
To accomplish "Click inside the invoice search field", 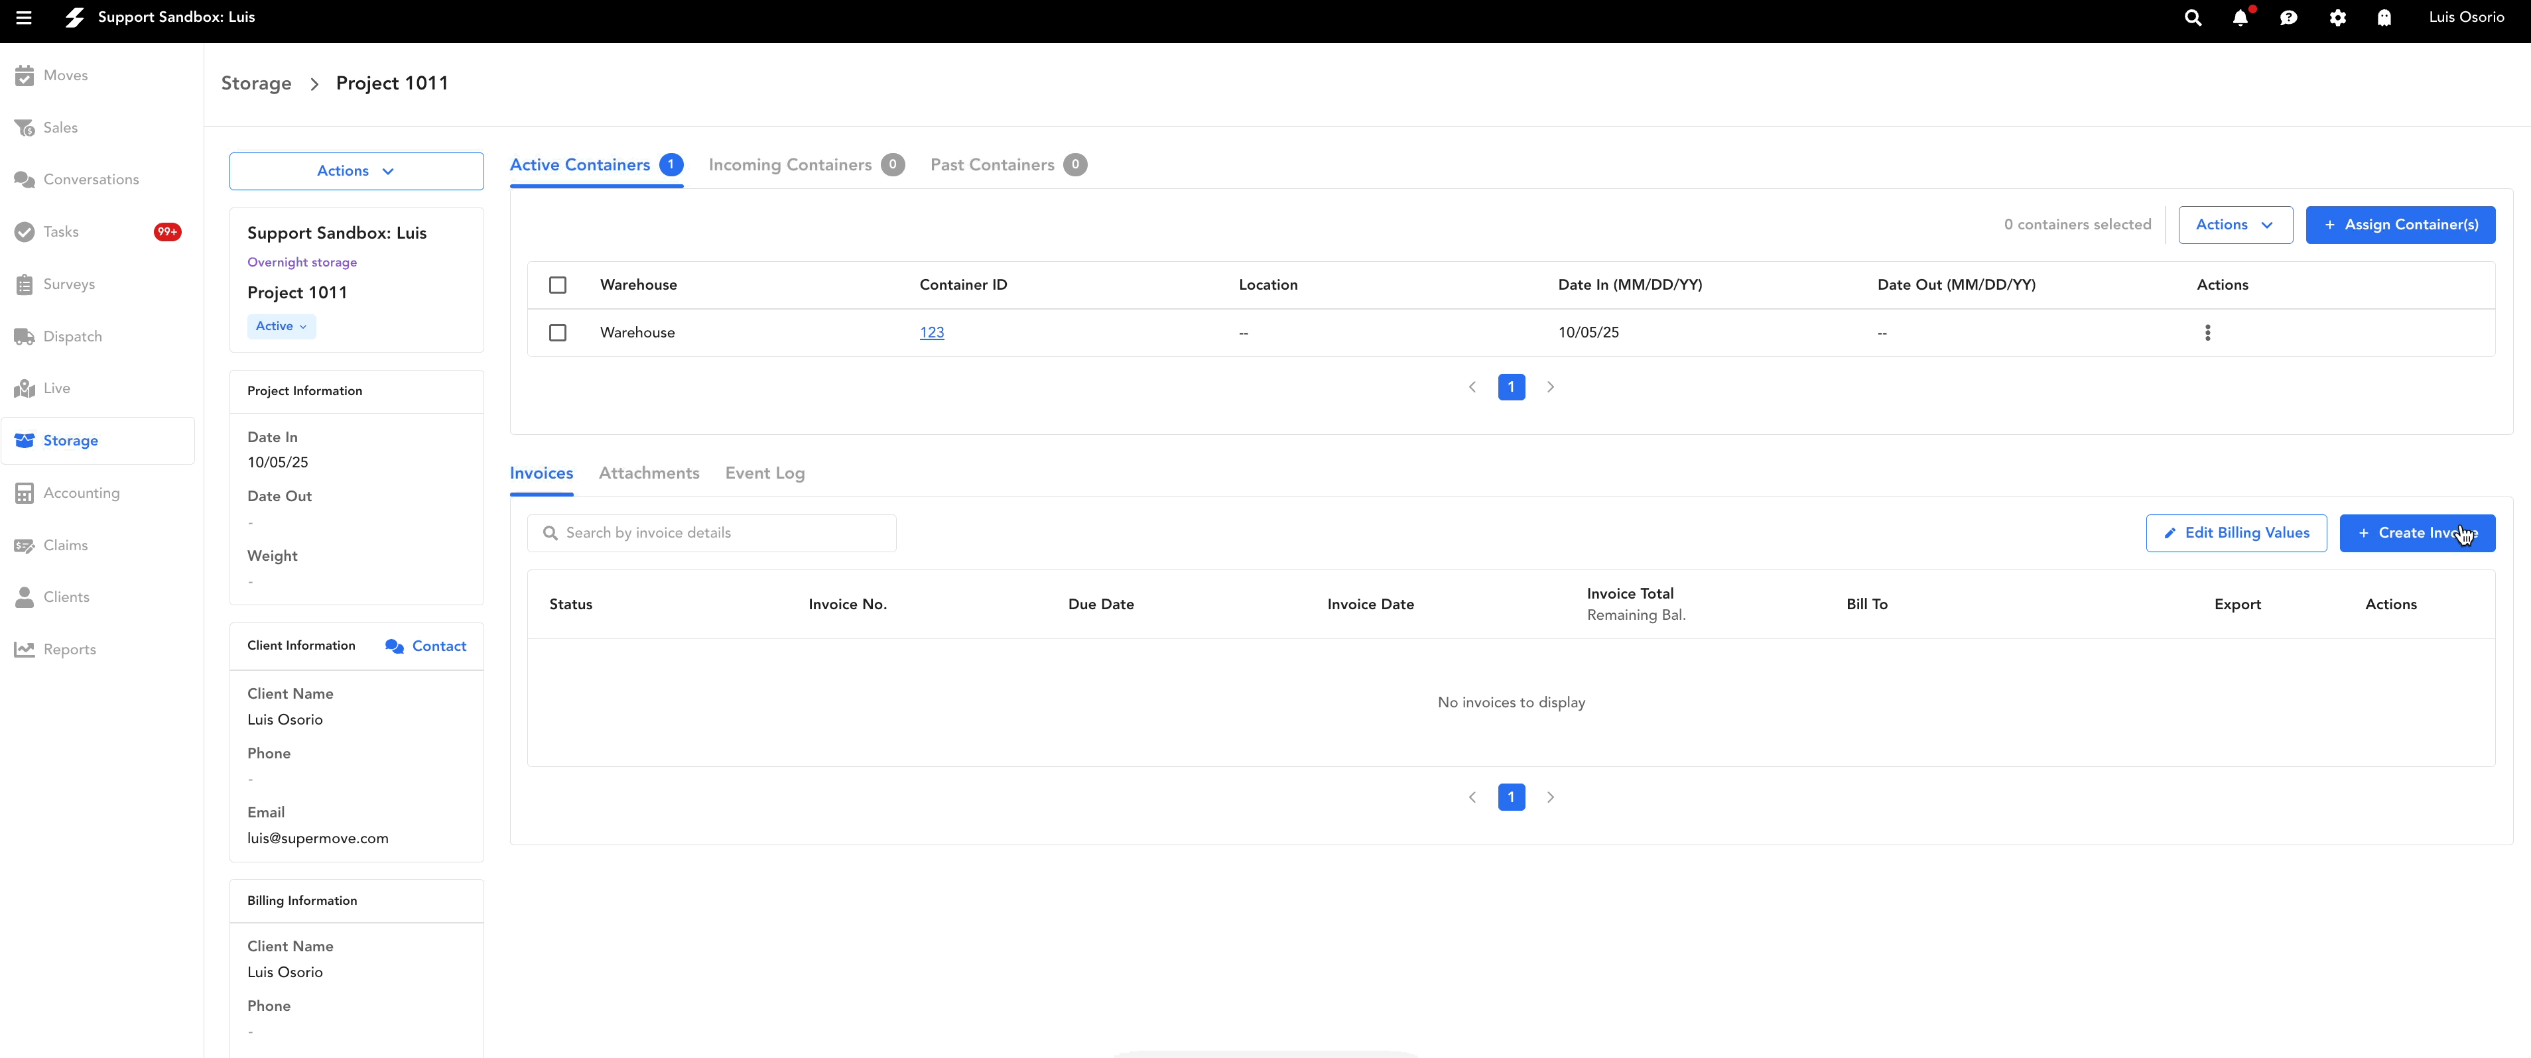I will tap(712, 532).
